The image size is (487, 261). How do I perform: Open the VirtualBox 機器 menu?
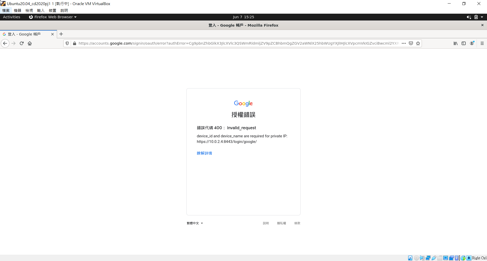pos(18,10)
